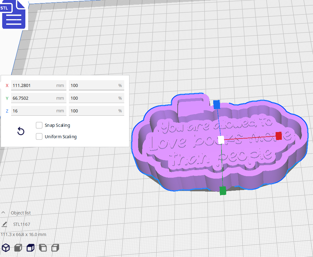Enable Uniform Scaling

pyautogui.click(x=39, y=136)
